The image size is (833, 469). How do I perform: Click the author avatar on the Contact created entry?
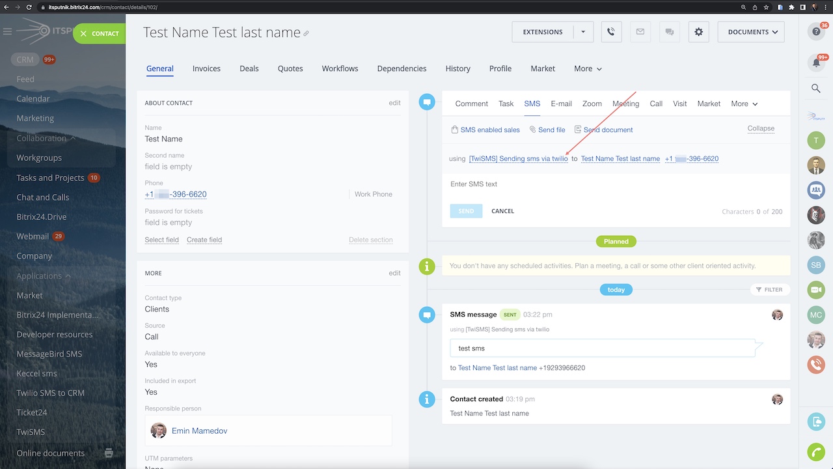pos(777,399)
